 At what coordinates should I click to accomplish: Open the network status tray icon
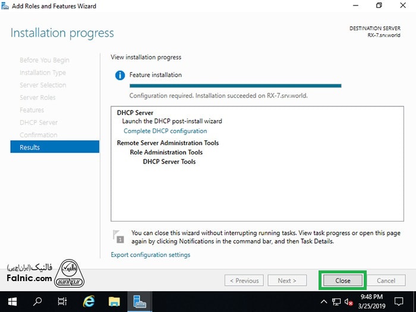[x=336, y=301]
